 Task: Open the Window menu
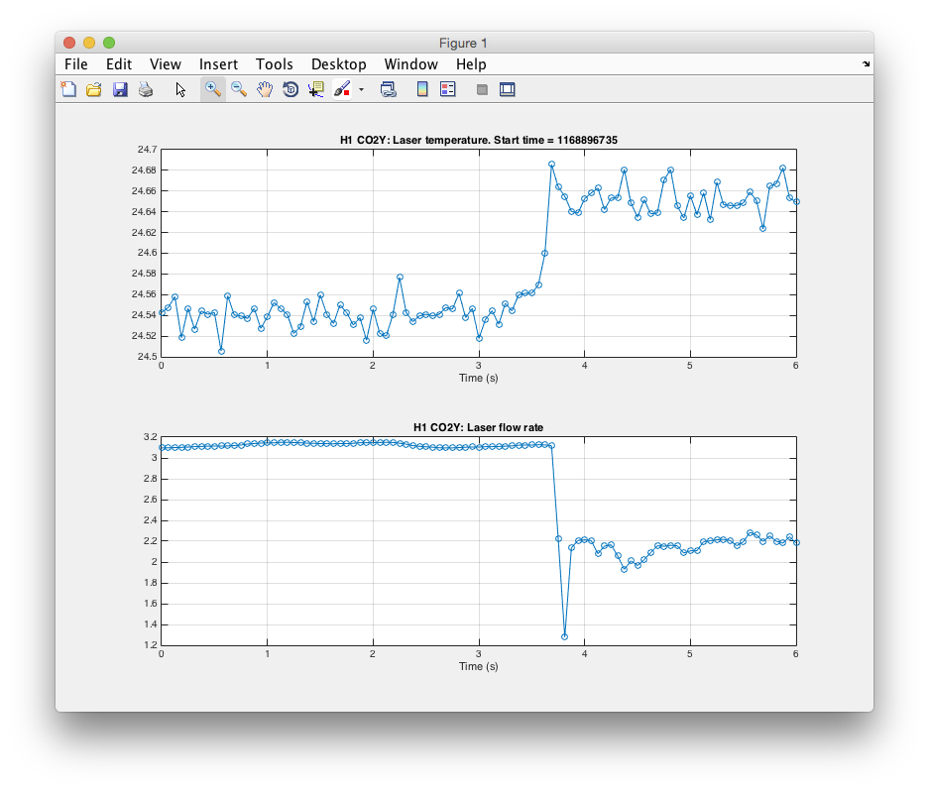[x=411, y=64]
